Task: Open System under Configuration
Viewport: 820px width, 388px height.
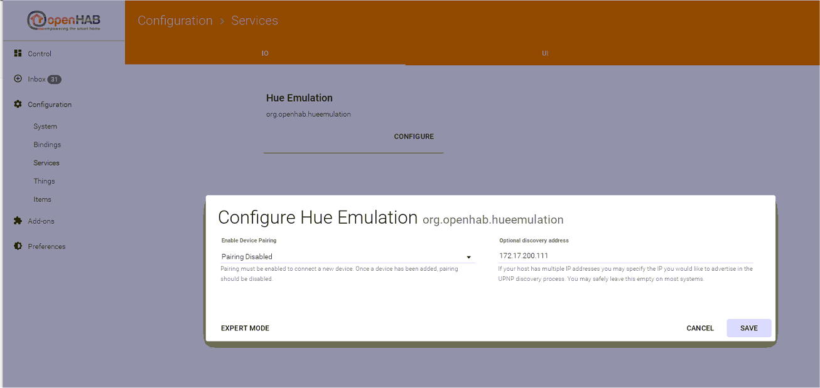Action: tap(45, 127)
